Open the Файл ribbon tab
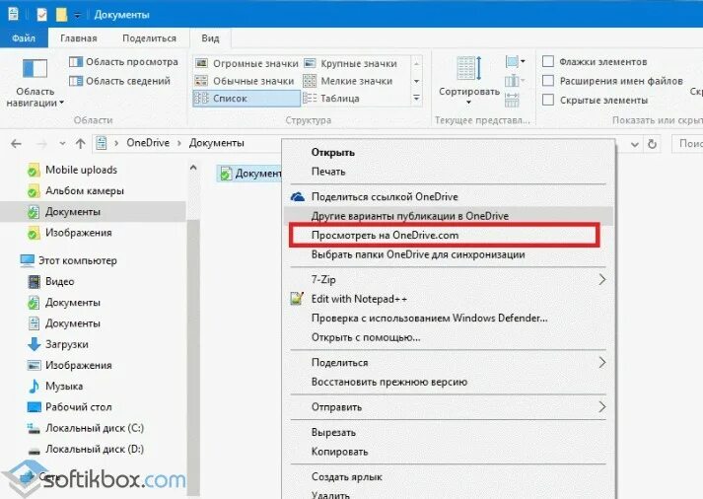 [x=24, y=38]
